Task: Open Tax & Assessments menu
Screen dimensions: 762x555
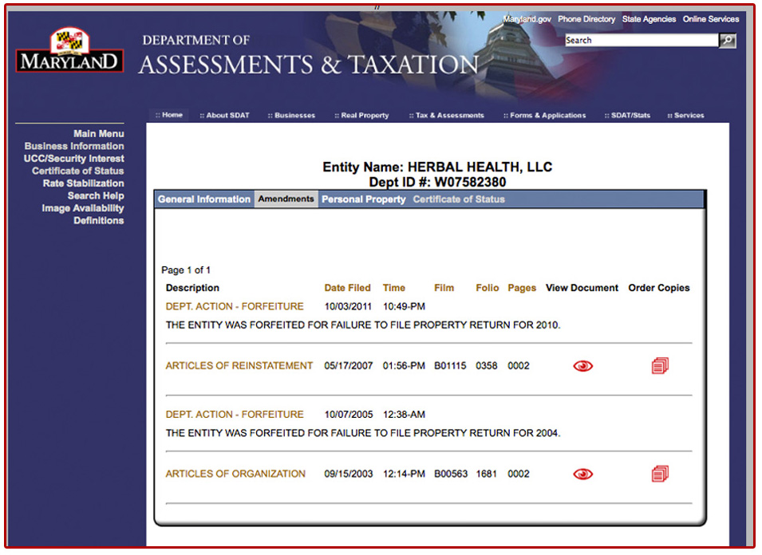Action: pyautogui.click(x=447, y=116)
